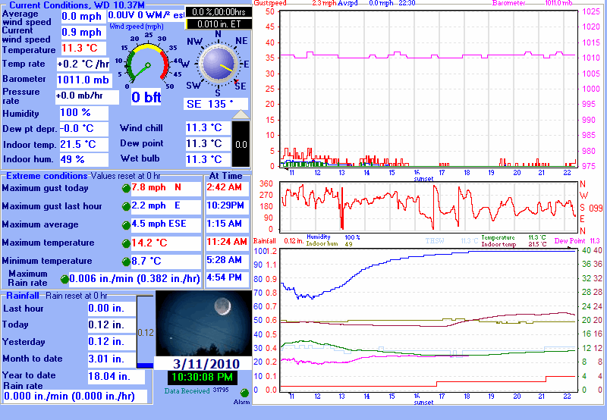Click the 10:29PM time entry

227,206
